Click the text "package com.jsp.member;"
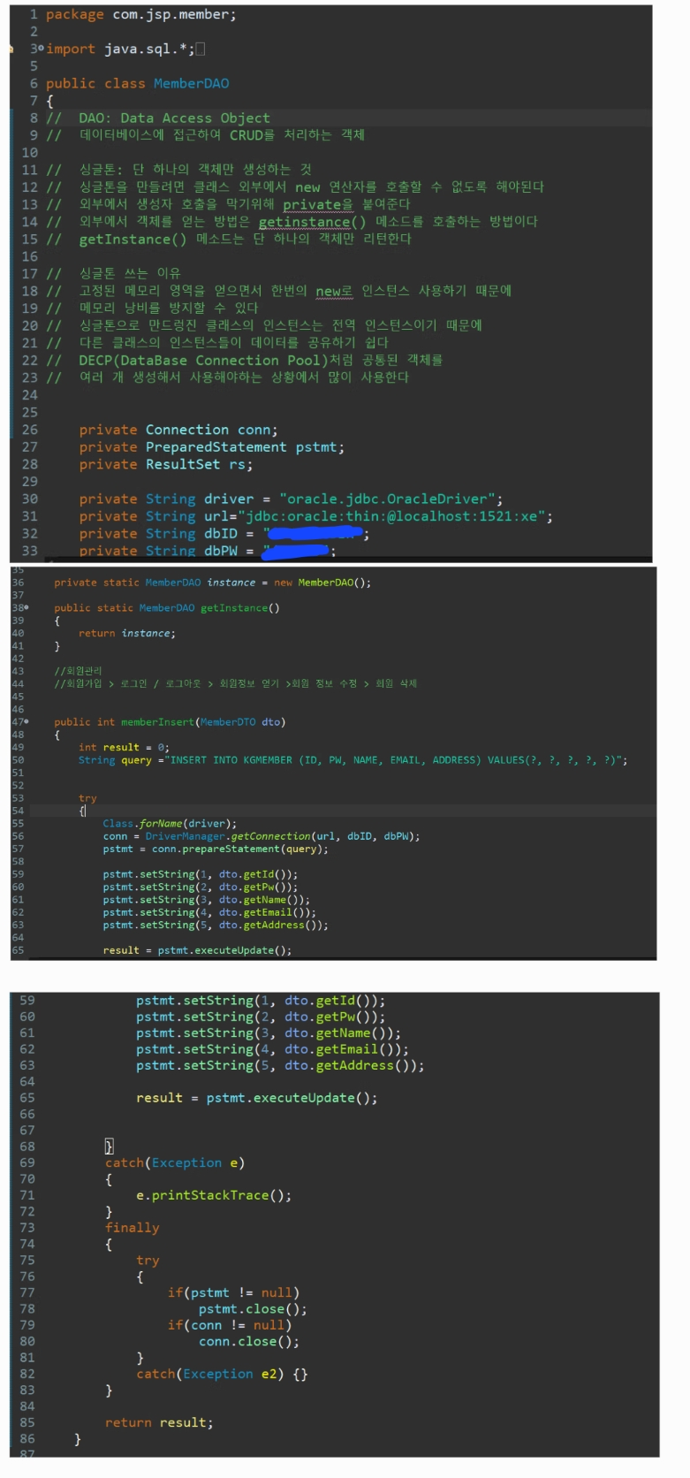This screenshot has height=1478, width=690. (140, 15)
